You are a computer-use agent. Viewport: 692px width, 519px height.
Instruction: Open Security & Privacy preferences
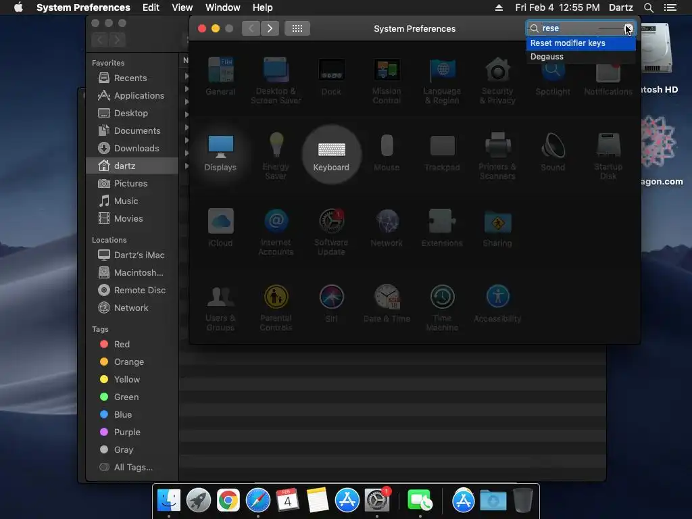tap(497, 81)
